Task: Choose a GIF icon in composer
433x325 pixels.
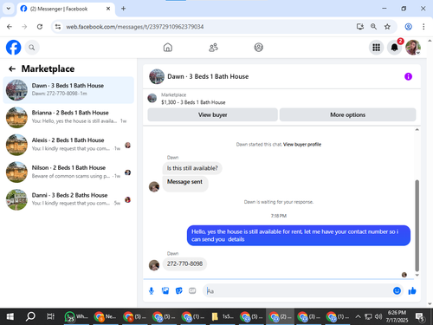Action: click(192, 291)
